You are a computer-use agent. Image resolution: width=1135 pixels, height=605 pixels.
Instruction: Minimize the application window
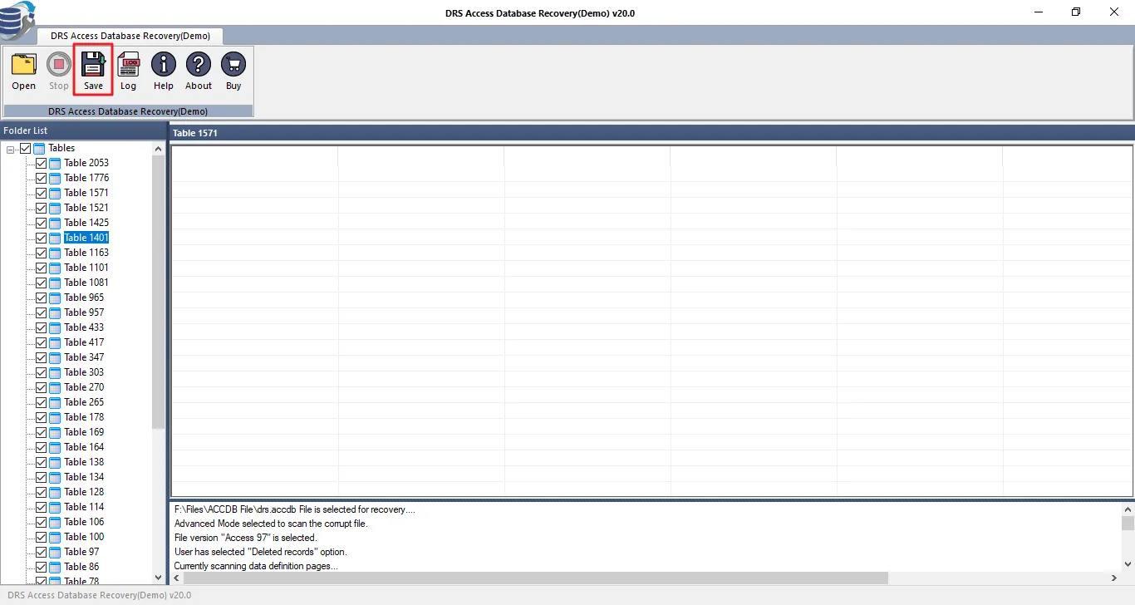coord(1039,12)
